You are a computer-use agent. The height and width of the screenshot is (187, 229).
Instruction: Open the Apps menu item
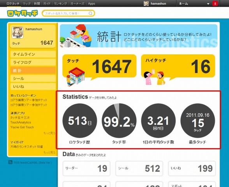92,4
